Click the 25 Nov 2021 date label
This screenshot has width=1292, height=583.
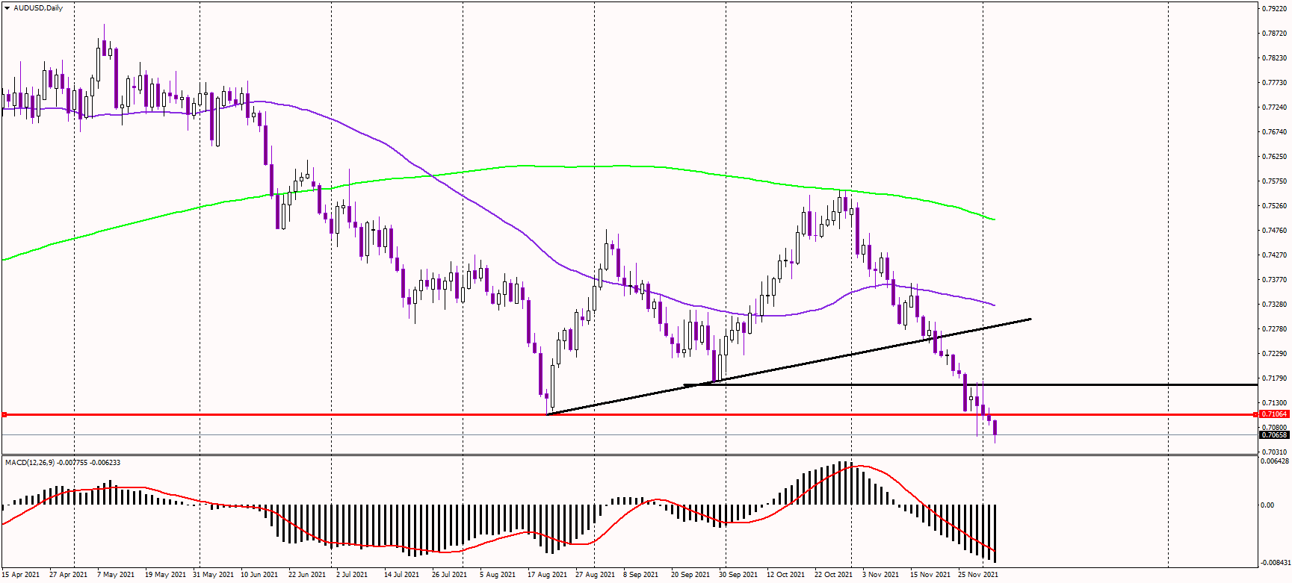point(978,575)
